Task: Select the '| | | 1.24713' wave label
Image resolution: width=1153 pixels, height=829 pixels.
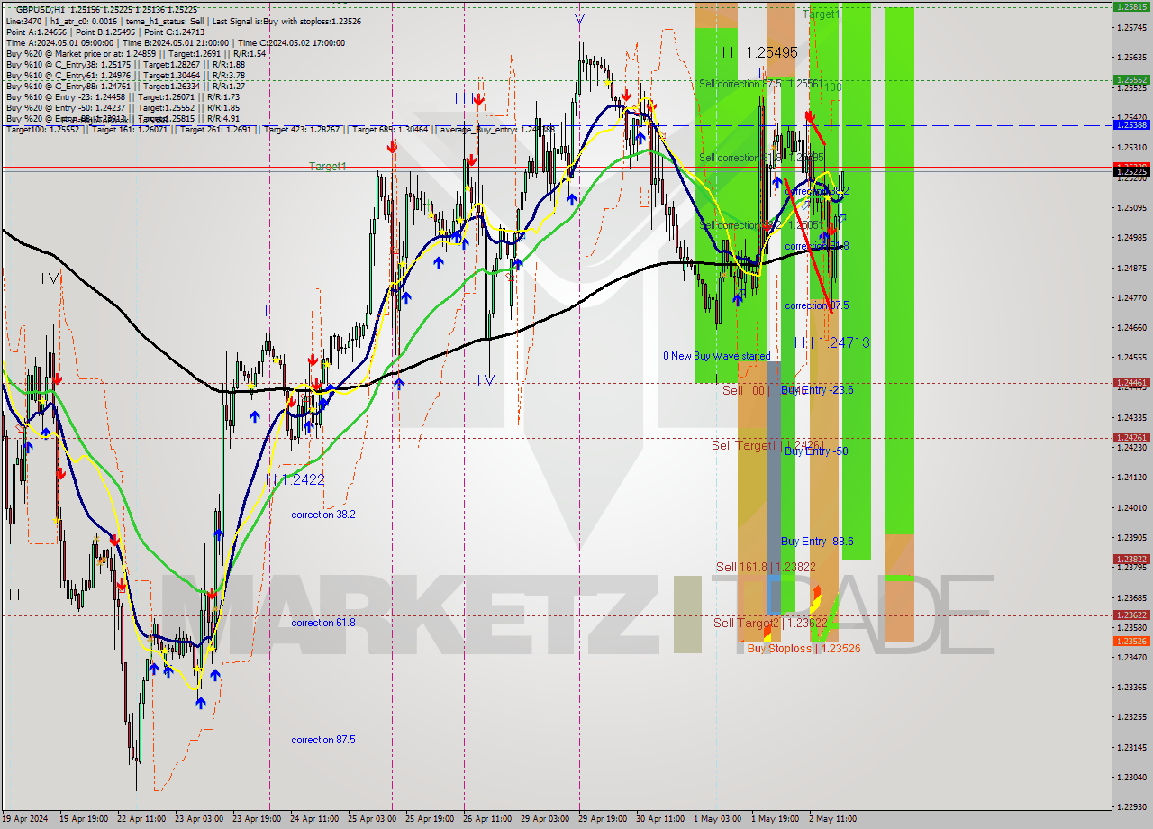Action: click(x=832, y=342)
